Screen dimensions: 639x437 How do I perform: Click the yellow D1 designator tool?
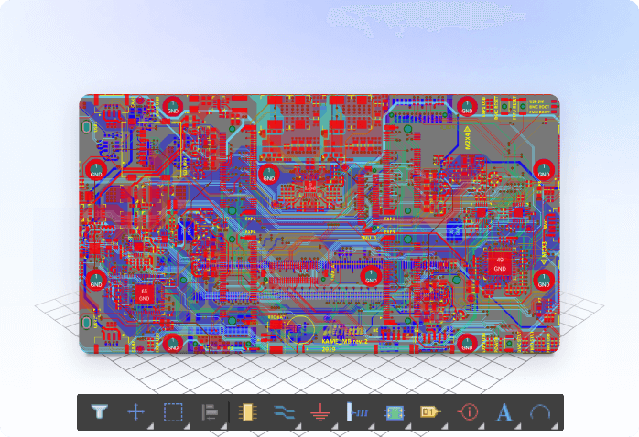point(429,412)
